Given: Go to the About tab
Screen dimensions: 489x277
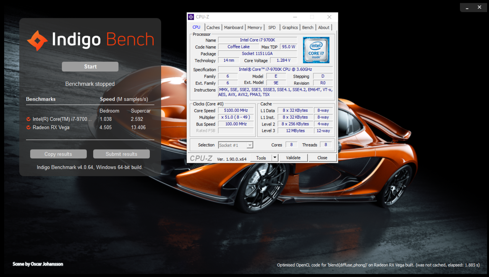Looking at the screenshot, I should pyautogui.click(x=324, y=27).
